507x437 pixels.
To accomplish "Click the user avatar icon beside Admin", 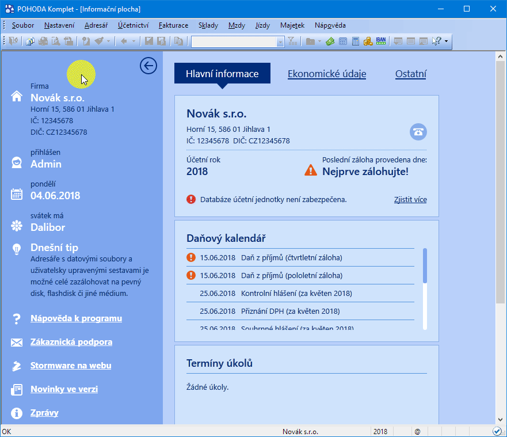I will (x=17, y=163).
